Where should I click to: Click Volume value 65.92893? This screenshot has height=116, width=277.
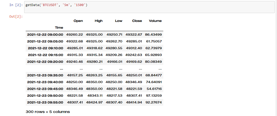(x=153, y=55)
